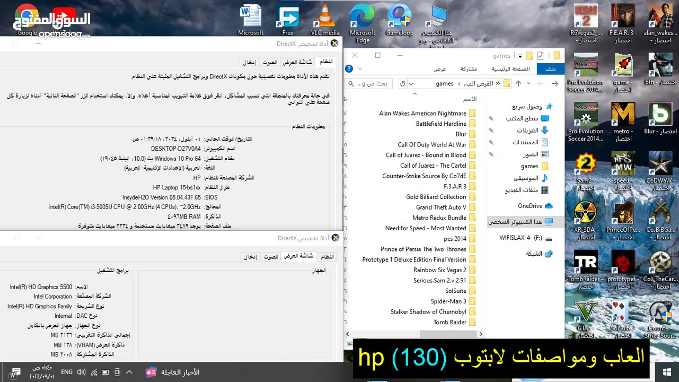
Task: Open الأخبار العاجلة news widget on taskbar
Action: tap(173, 372)
